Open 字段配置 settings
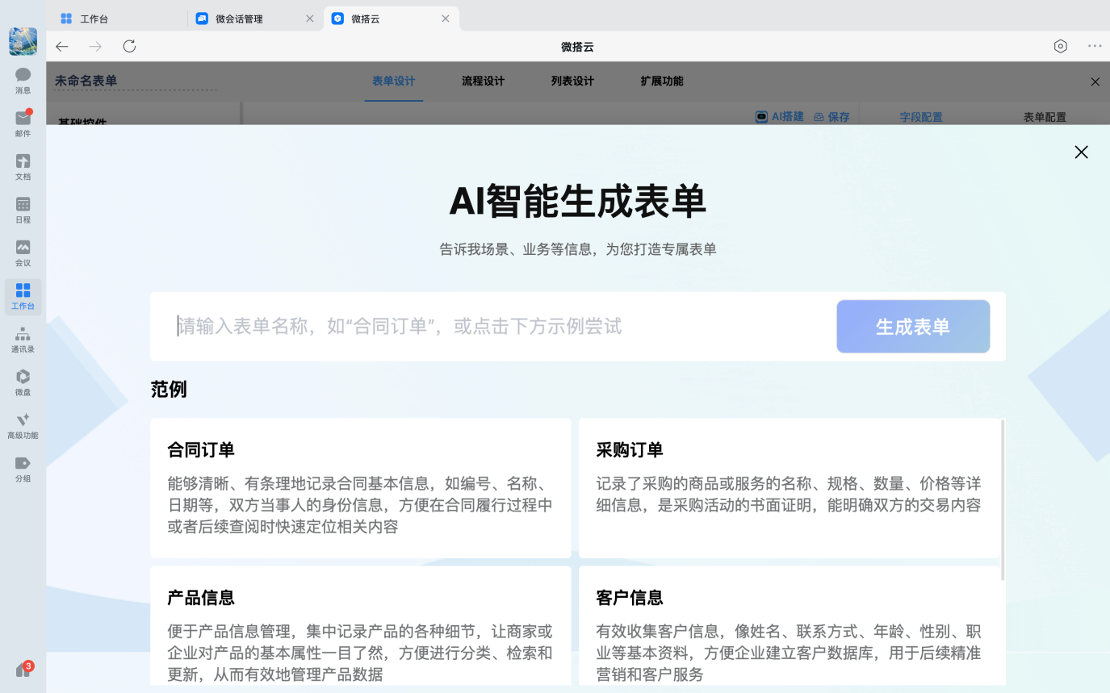Viewport: 1110px width, 693px height. [921, 116]
